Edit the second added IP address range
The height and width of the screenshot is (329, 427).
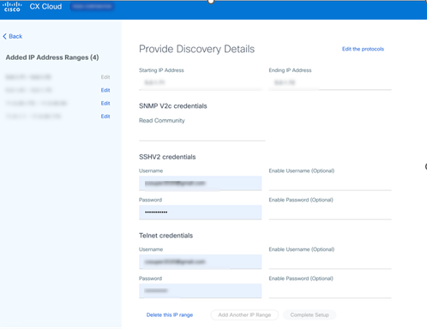click(105, 90)
